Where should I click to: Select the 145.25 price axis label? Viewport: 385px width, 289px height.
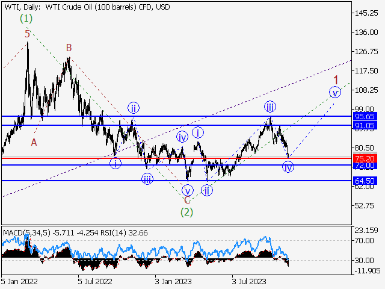[366, 13]
